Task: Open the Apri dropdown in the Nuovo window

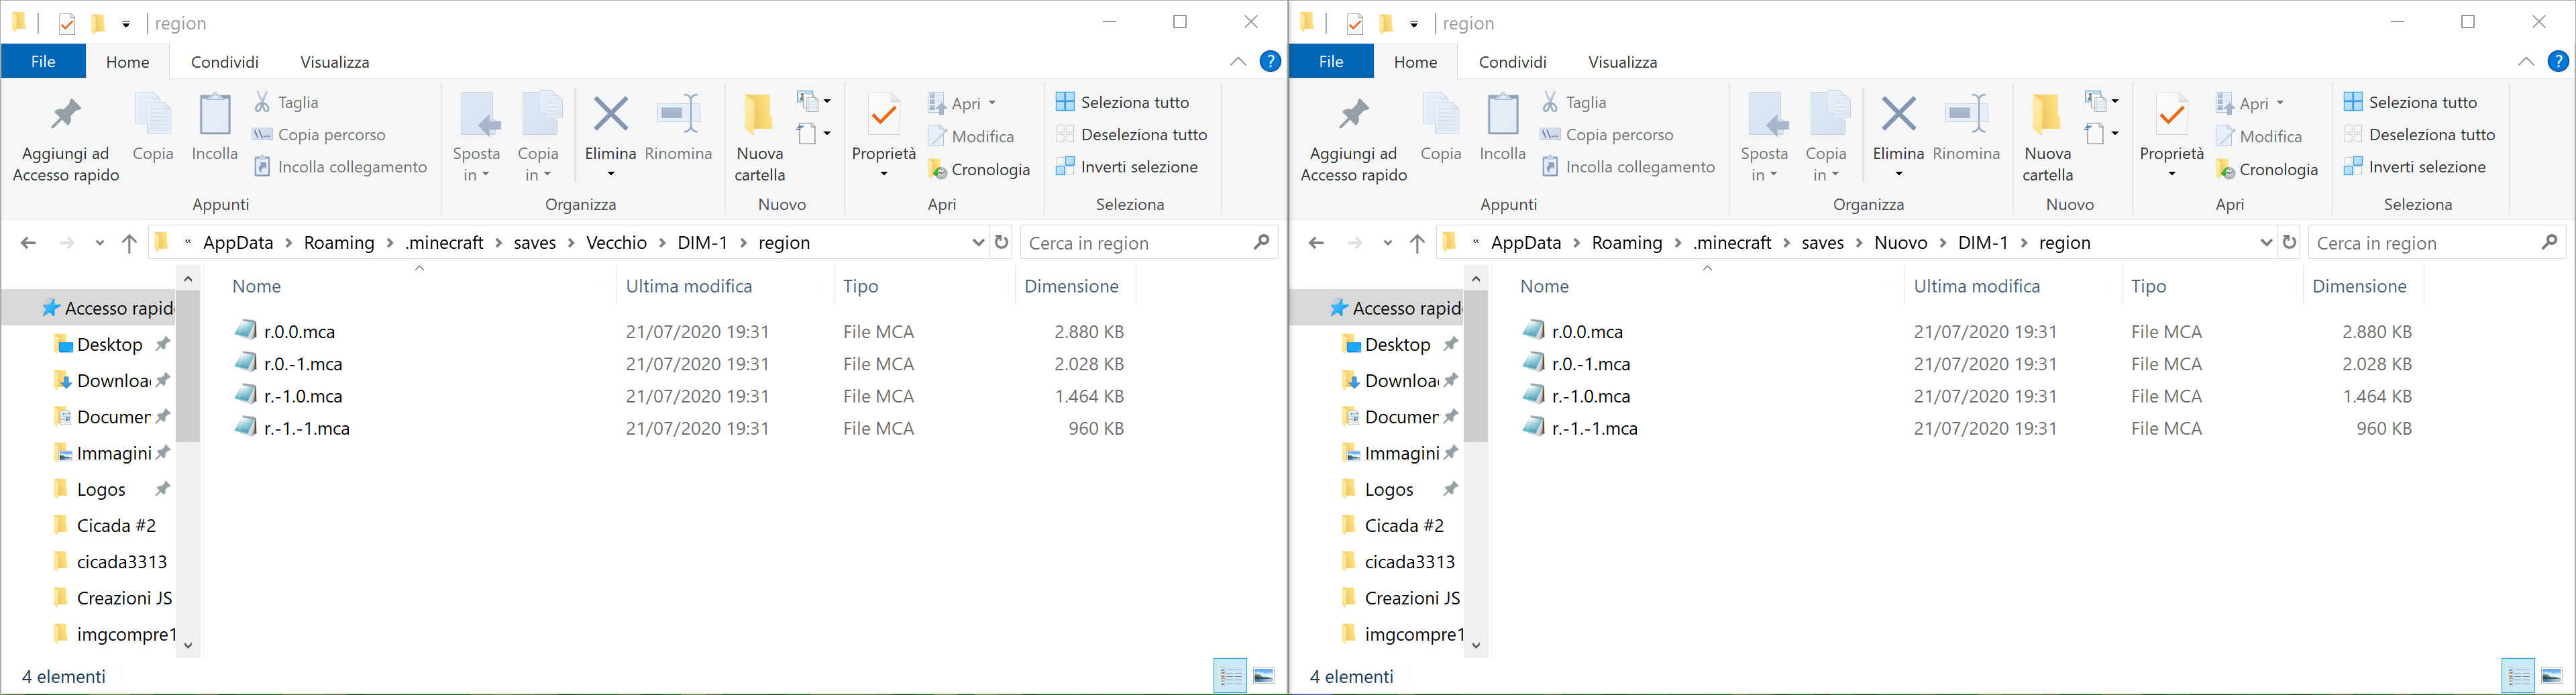Action: pos(2280,103)
